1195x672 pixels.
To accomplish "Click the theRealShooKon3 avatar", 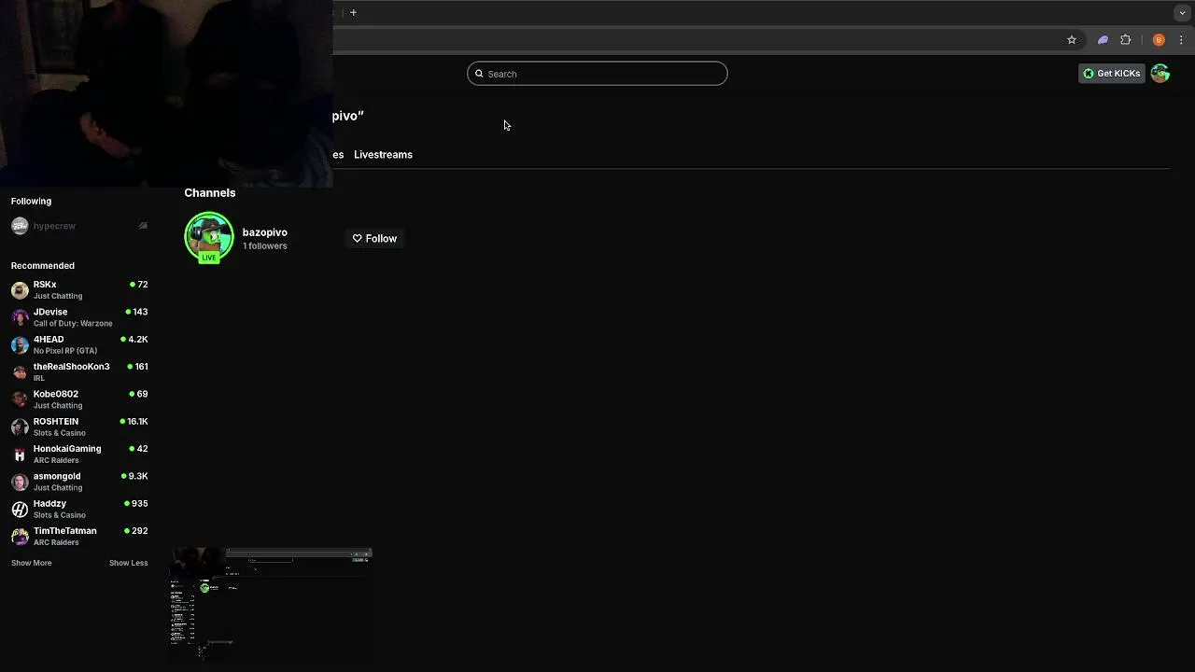I will (20, 371).
